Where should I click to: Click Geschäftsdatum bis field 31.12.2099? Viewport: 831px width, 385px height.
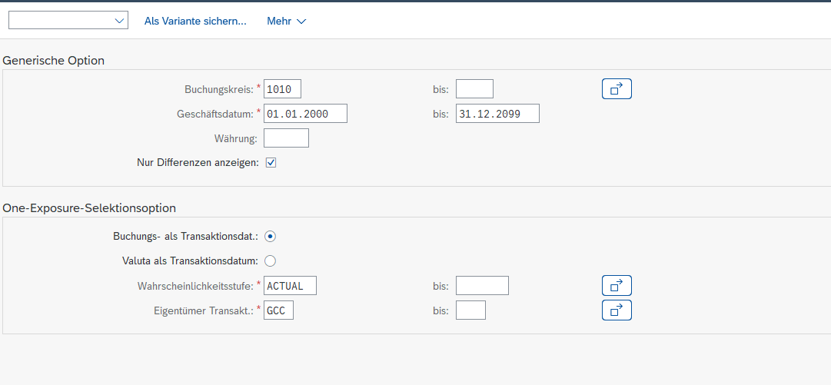click(497, 114)
